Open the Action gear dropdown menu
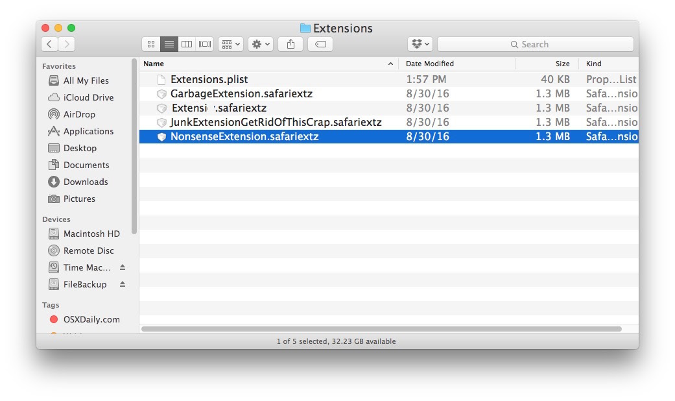The width and height of the screenshot is (675, 401). [260, 44]
